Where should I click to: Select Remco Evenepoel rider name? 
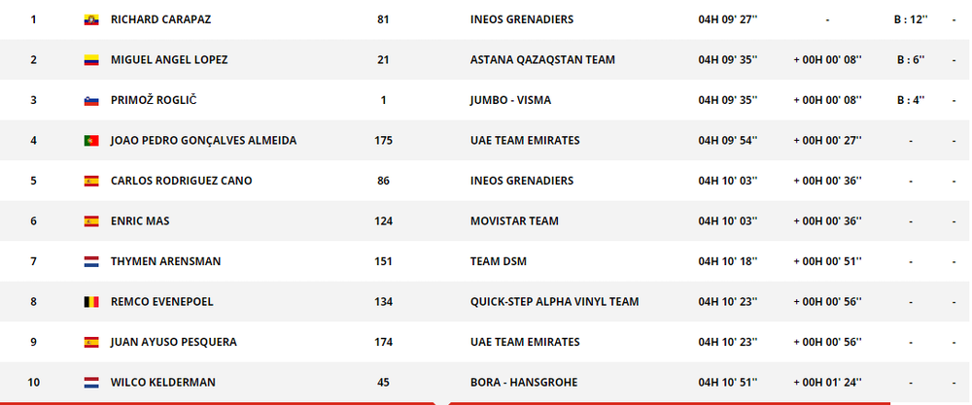[x=161, y=302]
